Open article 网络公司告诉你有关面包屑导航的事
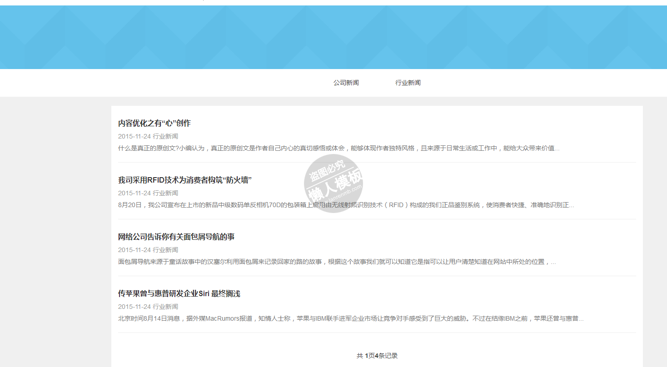 click(176, 237)
